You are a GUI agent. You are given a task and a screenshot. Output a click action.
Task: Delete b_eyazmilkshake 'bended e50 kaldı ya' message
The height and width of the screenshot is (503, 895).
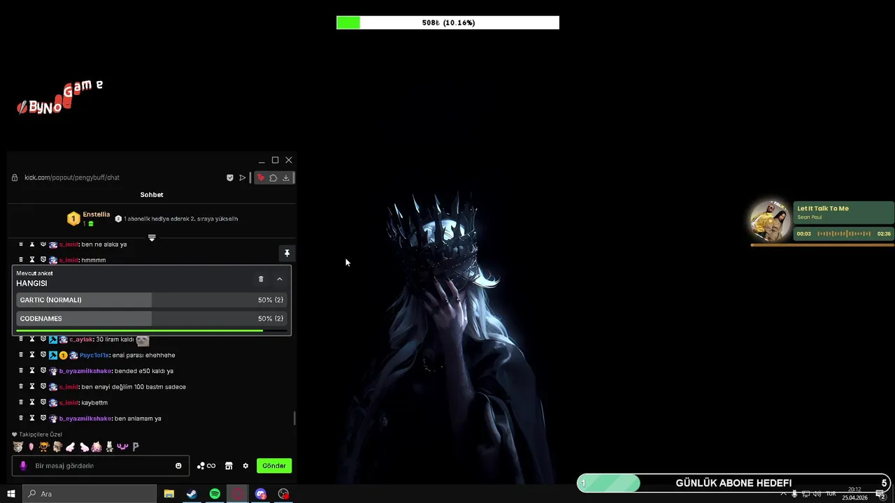click(x=21, y=371)
